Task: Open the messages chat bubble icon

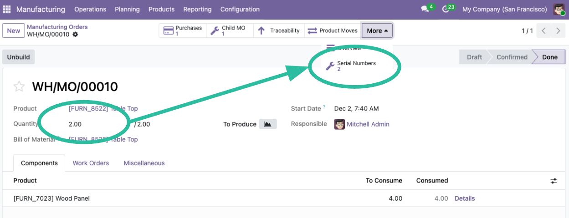Action: click(x=425, y=9)
